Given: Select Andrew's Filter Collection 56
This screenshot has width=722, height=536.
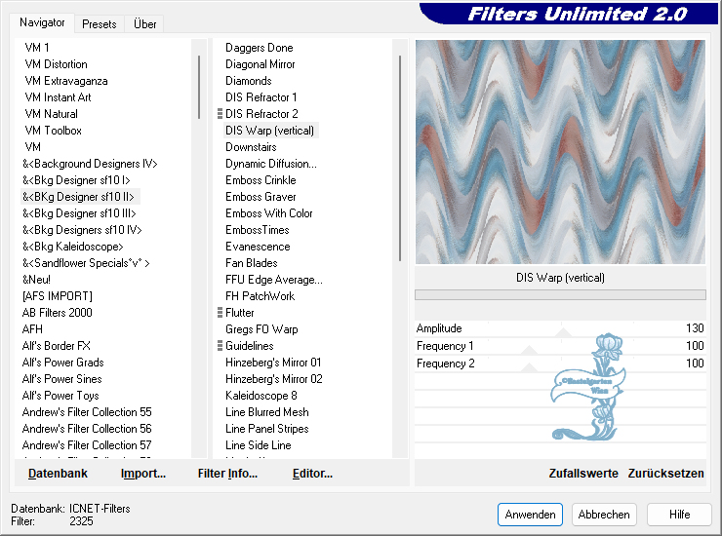Looking at the screenshot, I should point(87,429).
